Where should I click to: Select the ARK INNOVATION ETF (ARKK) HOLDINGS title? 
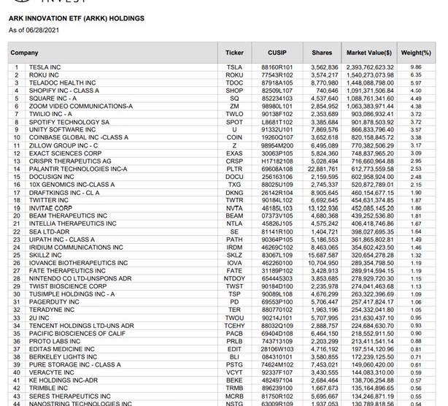coord(77,18)
